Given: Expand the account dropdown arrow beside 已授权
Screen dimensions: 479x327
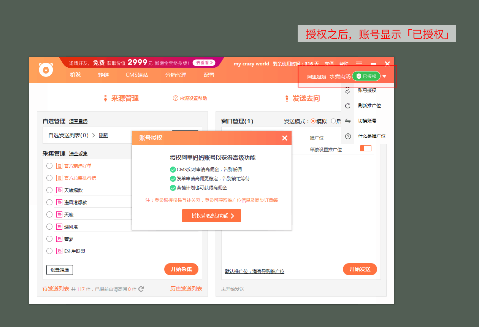Looking at the screenshot, I should click(x=384, y=76).
